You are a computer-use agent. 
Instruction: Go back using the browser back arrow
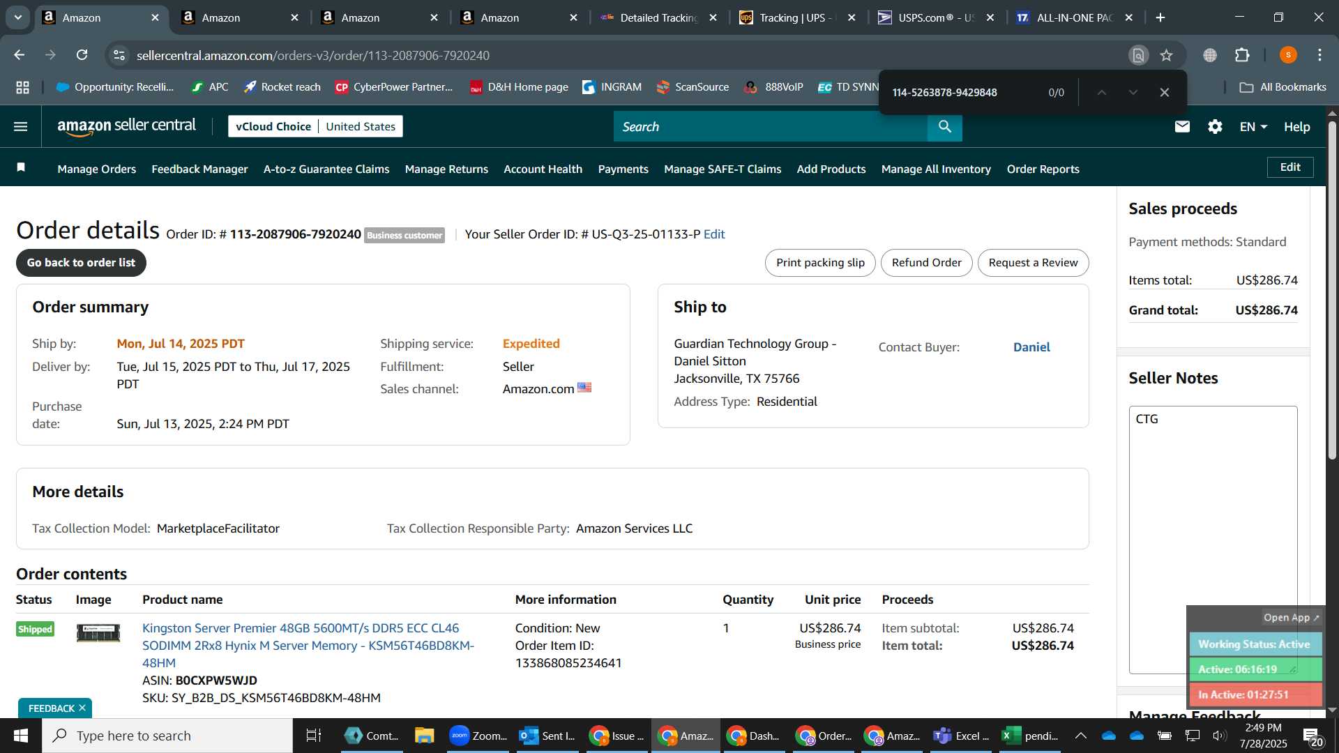pyautogui.click(x=20, y=55)
